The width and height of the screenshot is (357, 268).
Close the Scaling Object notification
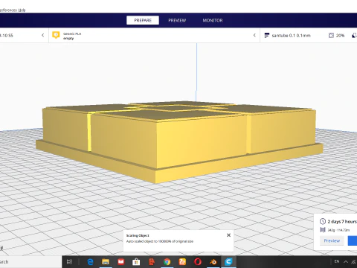click(228, 235)
